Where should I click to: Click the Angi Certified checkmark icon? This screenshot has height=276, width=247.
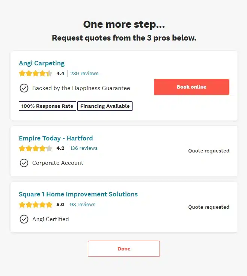pos(24,219)
